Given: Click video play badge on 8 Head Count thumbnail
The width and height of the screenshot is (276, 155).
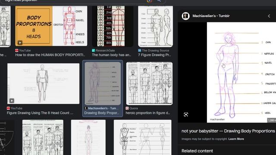Looking at the screenshot, I should point(12,101).
